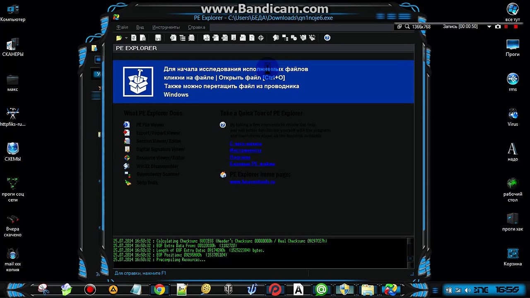This screenshot has width=530, height=298.
Task: Open the Dependency Scanner toolbar icon
Action: 285,38
